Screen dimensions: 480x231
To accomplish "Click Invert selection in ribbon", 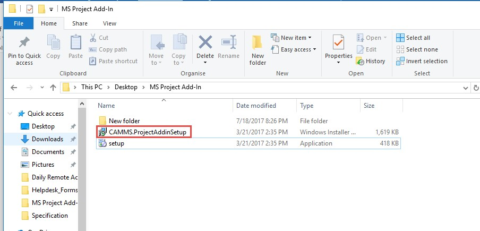I will pyautogui.click(x=422, y=61).
